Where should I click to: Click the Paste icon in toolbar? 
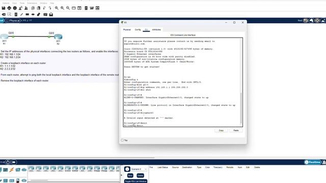(39, 8)
